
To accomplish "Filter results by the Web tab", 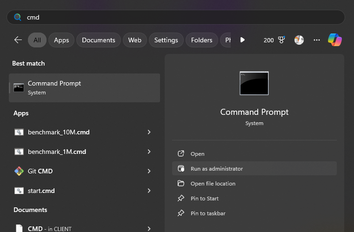I will [x=135, y=40].
